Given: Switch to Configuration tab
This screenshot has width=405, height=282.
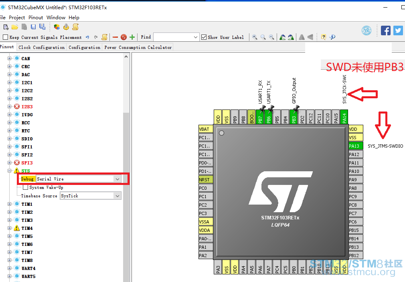Looking at the screenshot, I should [85, 47].
